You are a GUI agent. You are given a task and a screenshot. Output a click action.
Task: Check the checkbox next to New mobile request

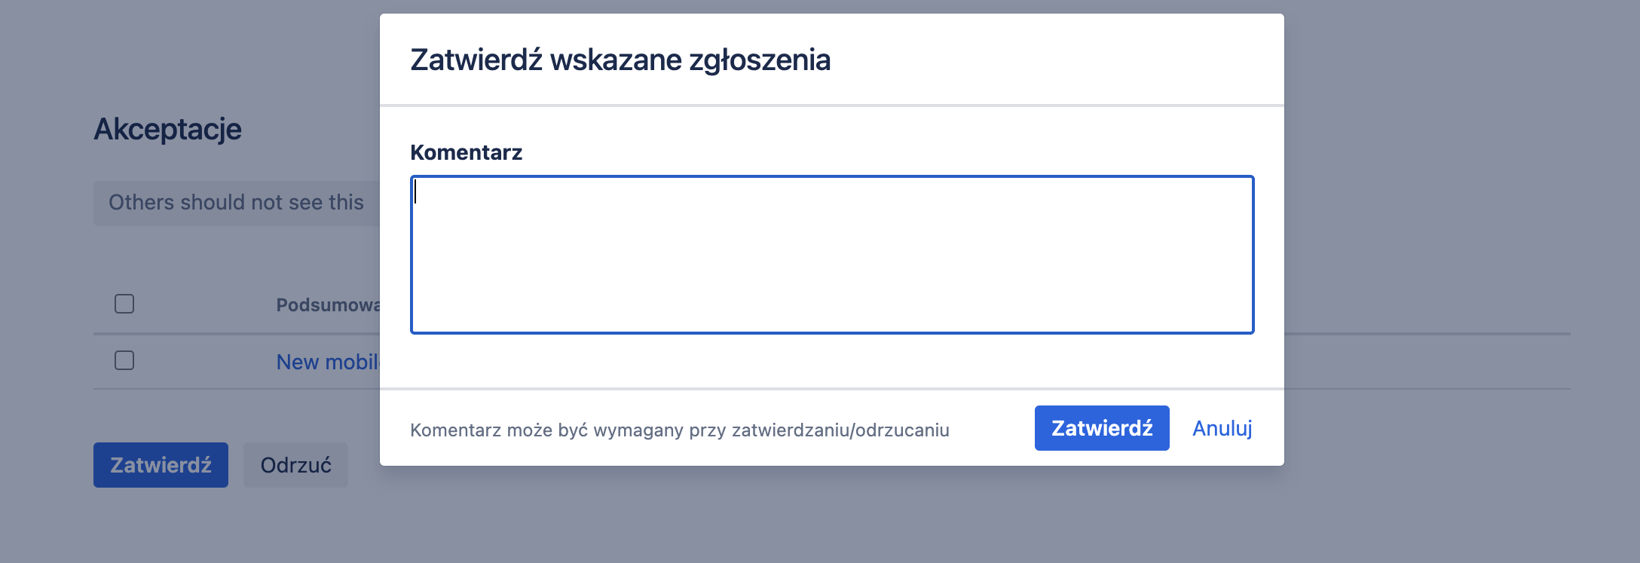124,360
